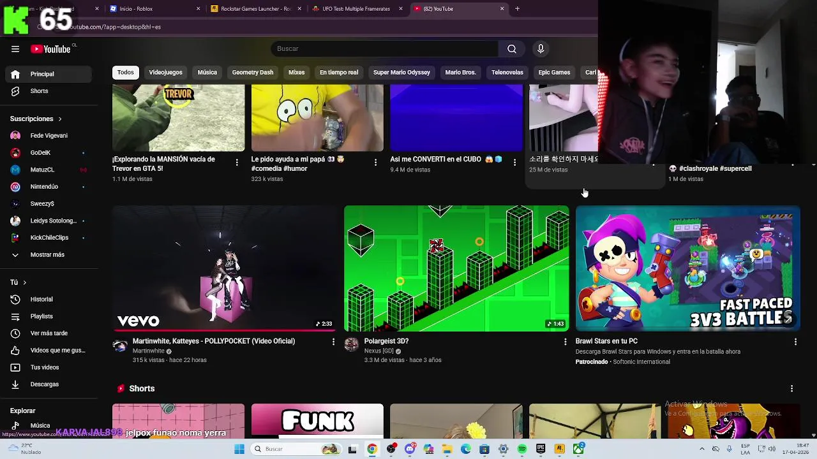Open a new browser tab

[x=518, y=9]
